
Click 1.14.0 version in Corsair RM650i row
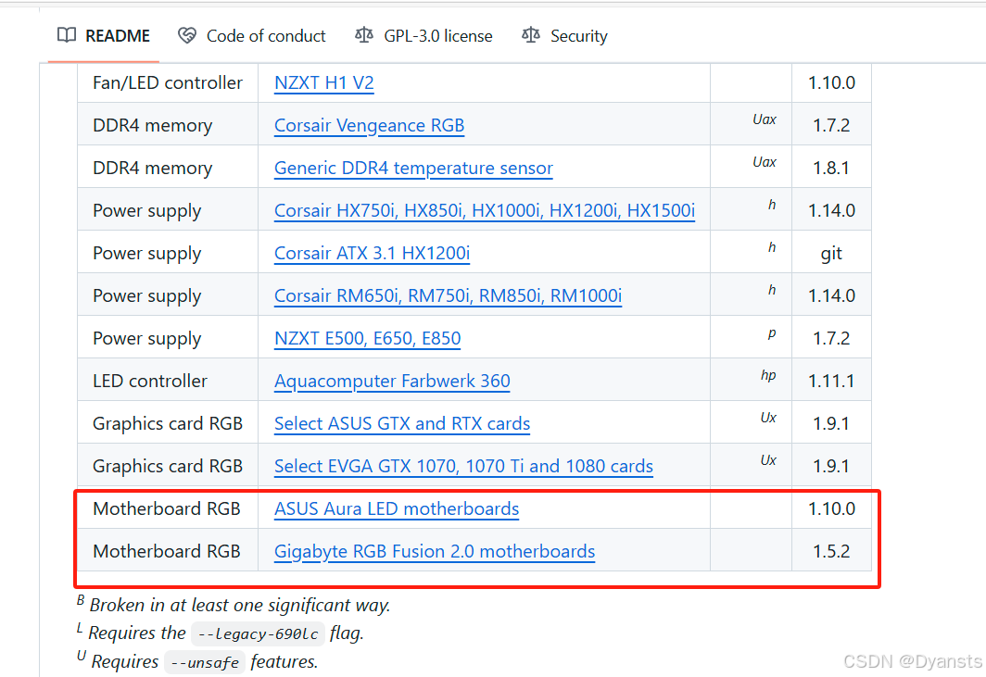(x=831, y=296)
